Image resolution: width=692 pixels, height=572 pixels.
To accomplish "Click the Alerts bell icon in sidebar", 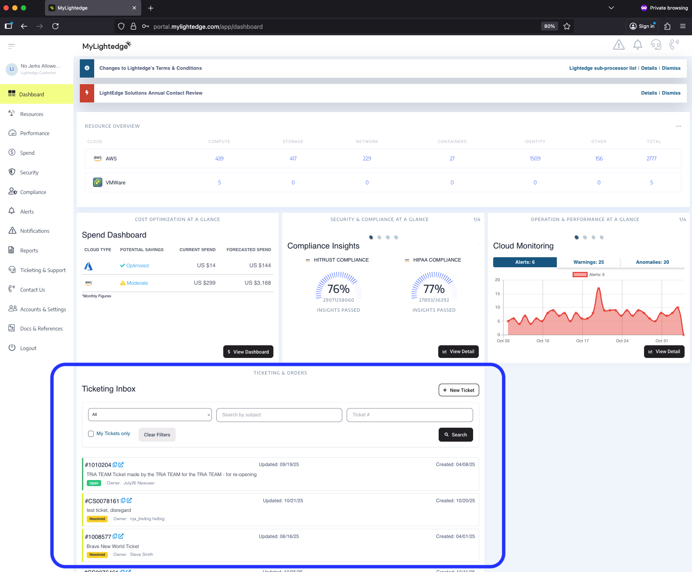I will coord(12,211).
